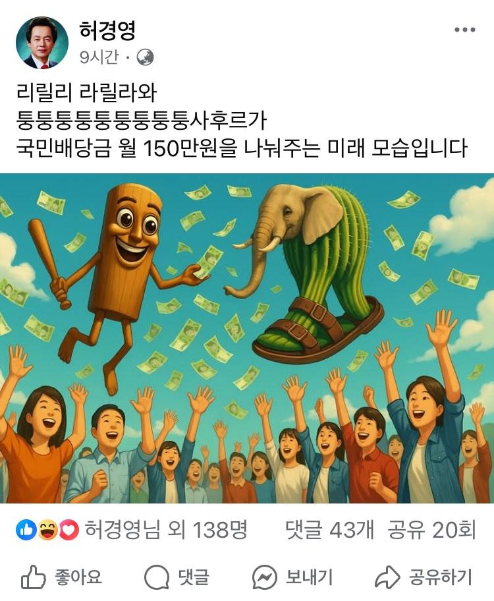Open the three-dot post options menu
This screenshot has width=494, height=601.
(x=465, y=30)
